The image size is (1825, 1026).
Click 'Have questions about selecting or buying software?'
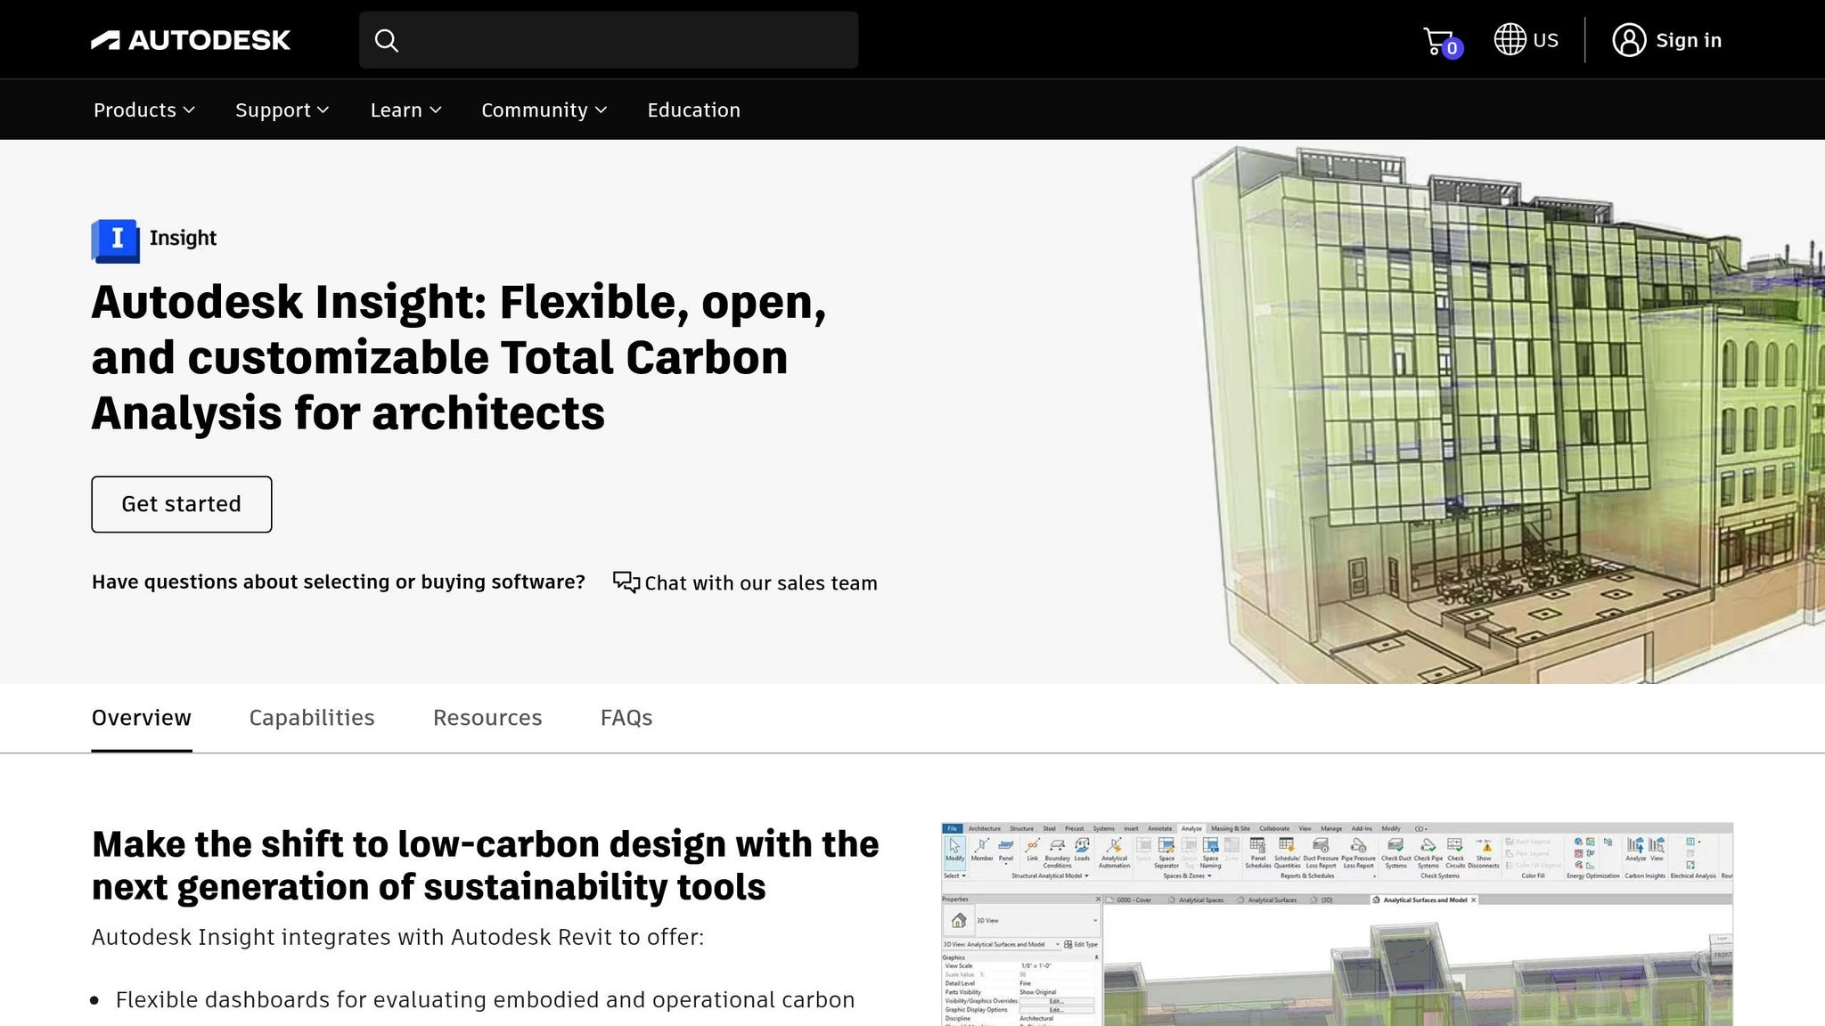coord(339,582)
